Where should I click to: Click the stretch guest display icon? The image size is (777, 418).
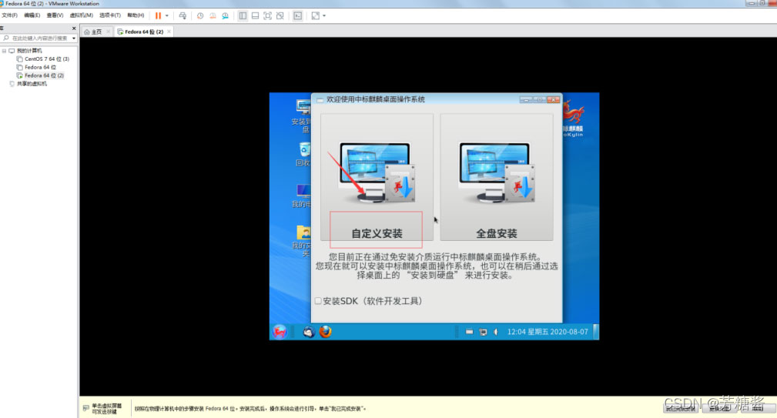click(x=316, y=16)
